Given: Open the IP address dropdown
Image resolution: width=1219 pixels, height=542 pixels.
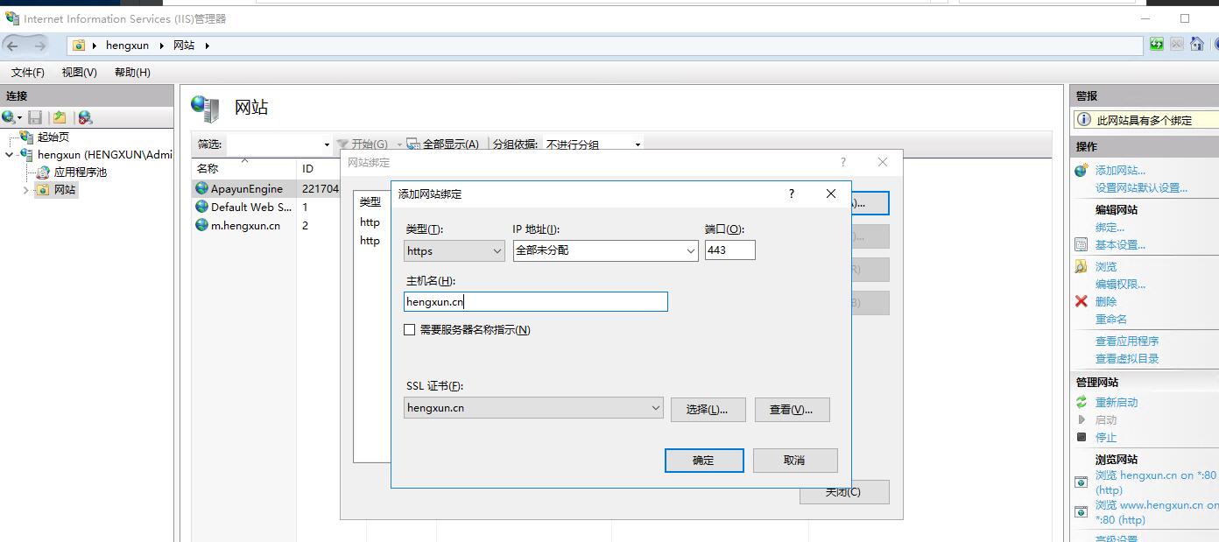Looking at the screenshot, I should pyautogui.click(x=605, y=250).
